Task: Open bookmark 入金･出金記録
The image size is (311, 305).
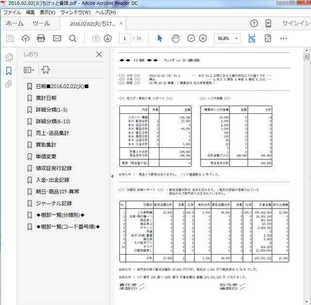Action: (x=53, y=180)
